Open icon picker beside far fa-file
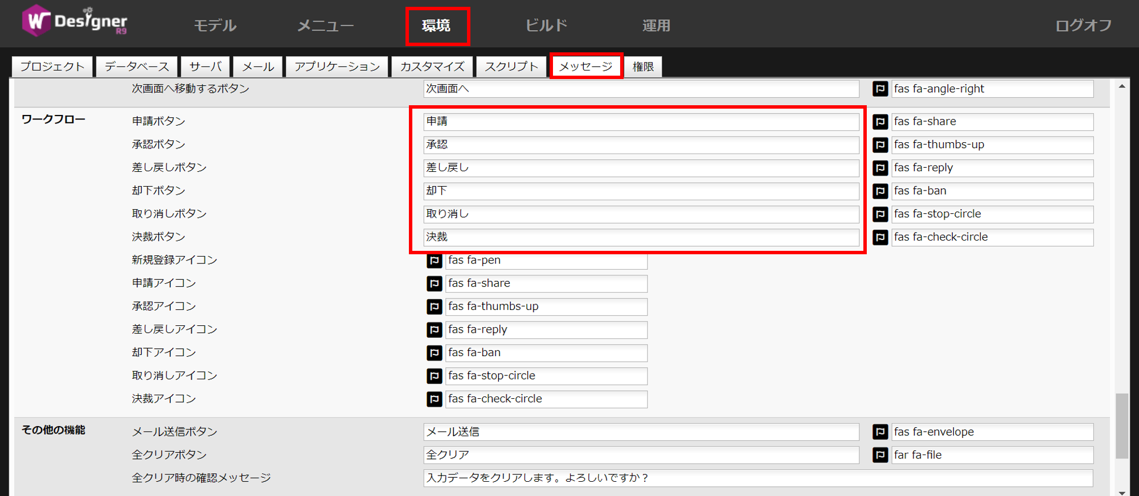1139x496 pixels. (x=880, y=455)
